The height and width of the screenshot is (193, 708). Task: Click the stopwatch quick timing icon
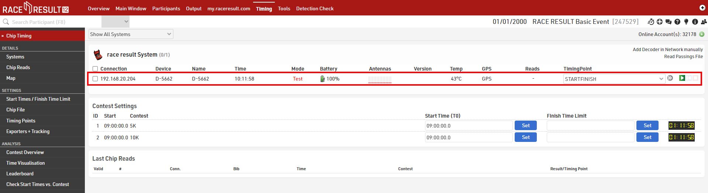[651, 22]
